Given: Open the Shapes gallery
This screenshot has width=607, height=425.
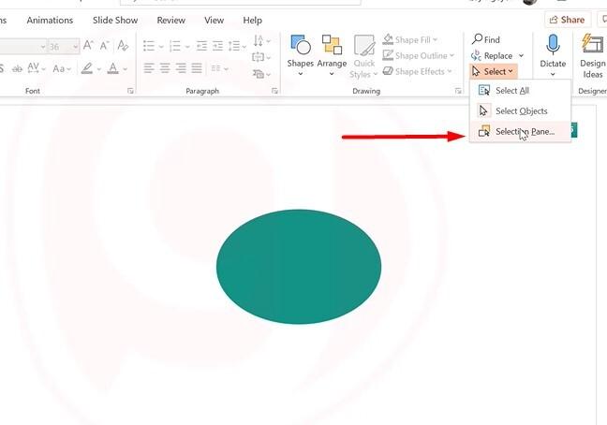Looking at the screenshot, I should (300, 55).
